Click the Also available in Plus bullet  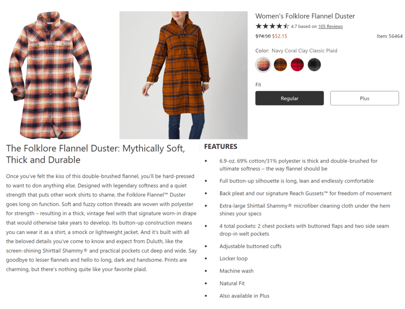point(244,296)
